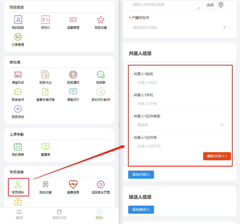Click 选择 address button
This screenshot has width=240, height=224.
210,5
